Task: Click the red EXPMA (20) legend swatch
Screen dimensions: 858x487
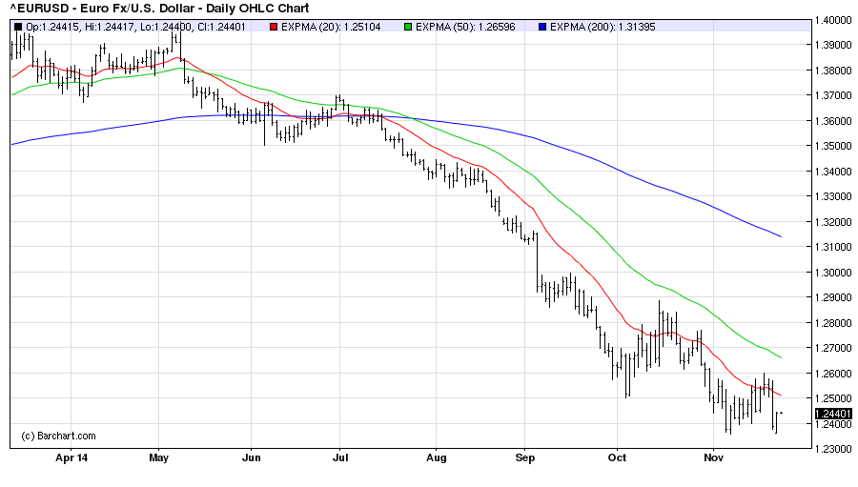Action: click(274, 27)
